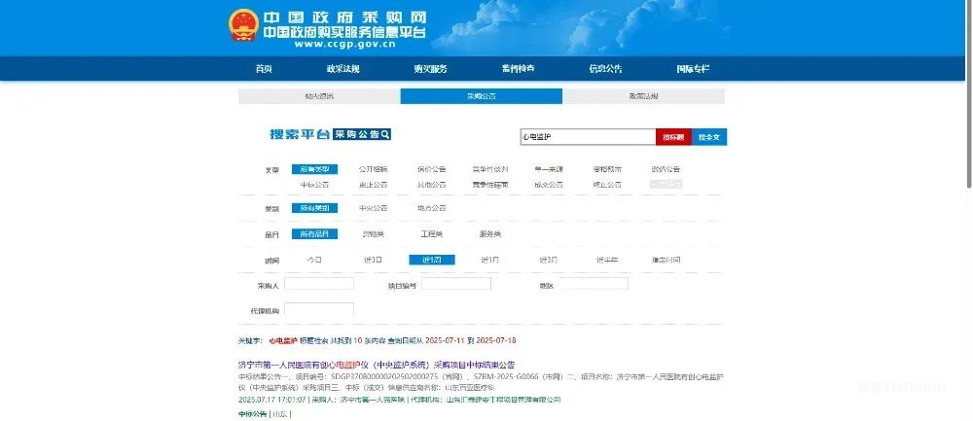This screenshot has height=421, width=973.
Task: Open the 信息公告 navigation item
Action: pyautogui.click(x=605, y=69)
